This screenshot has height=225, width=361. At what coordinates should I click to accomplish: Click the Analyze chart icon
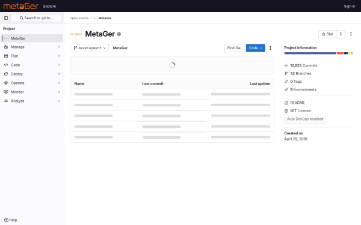(6, 101)
